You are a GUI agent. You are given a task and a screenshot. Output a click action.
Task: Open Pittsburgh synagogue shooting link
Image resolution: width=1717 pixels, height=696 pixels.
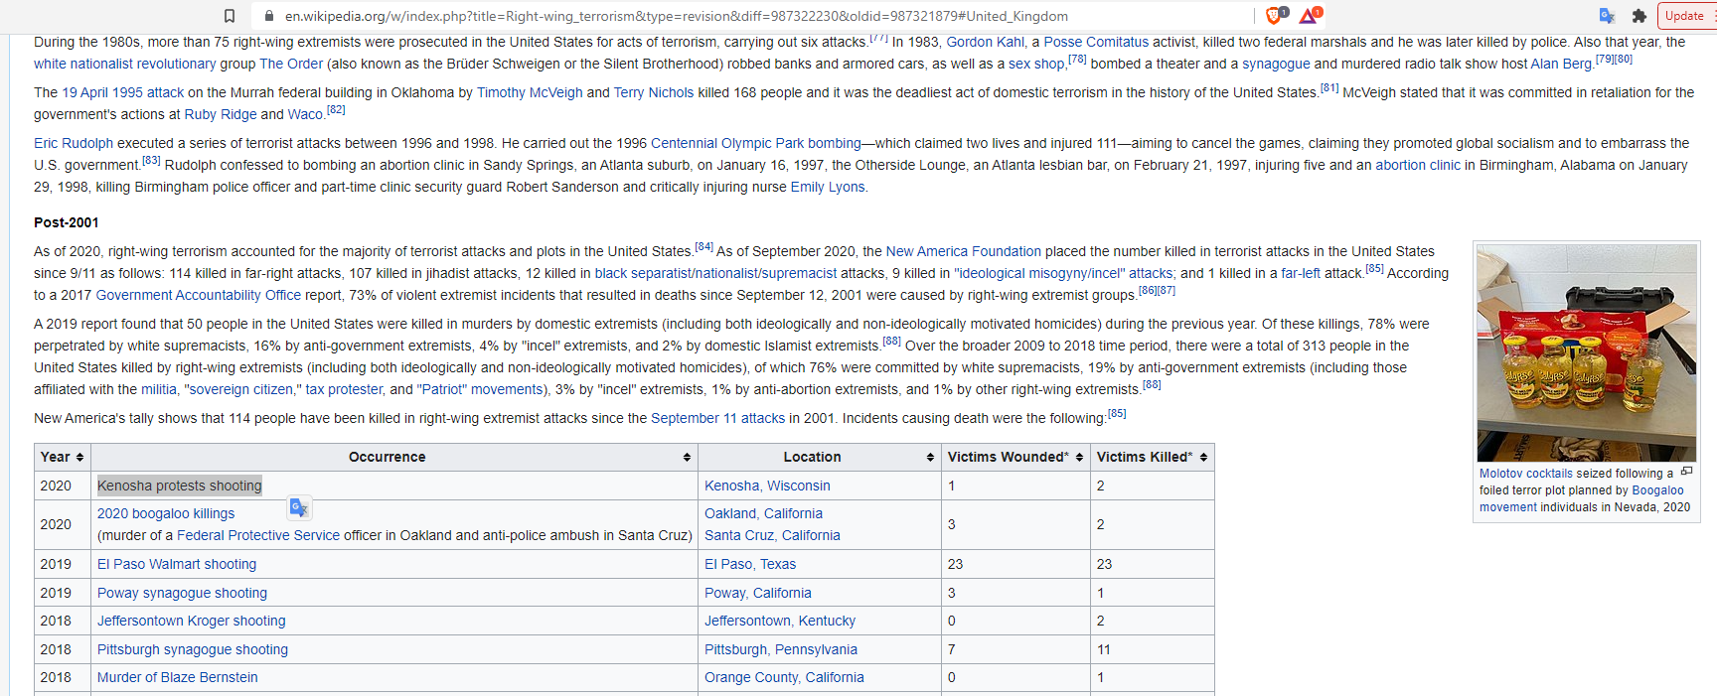(x=193, y=649)
